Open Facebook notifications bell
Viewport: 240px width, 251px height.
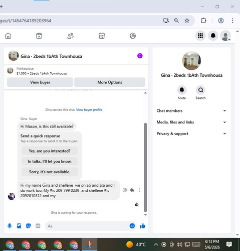[x=213, y=36]
